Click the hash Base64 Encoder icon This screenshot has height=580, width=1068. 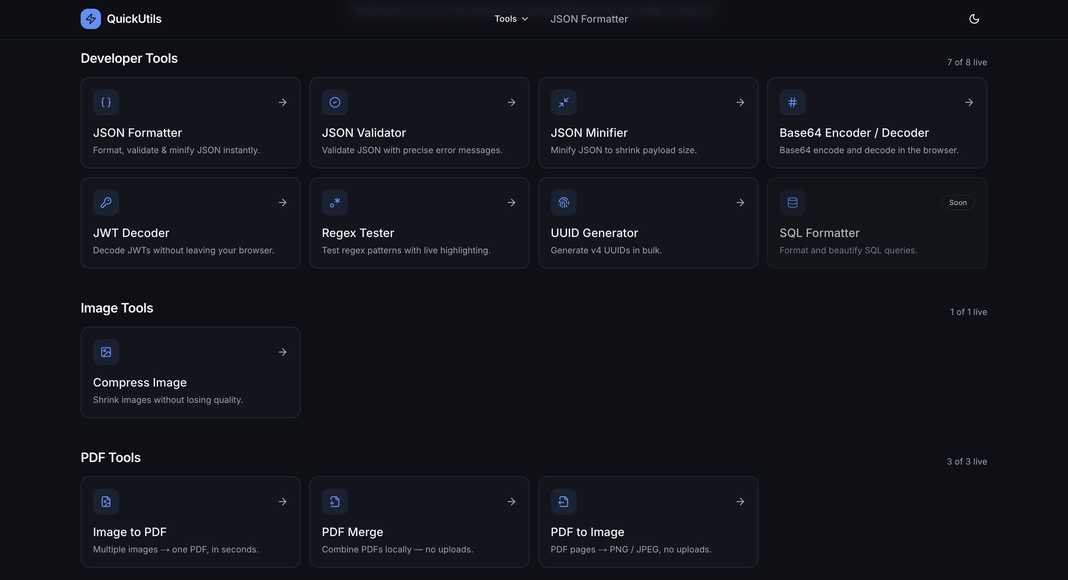(x=792, y=102)
